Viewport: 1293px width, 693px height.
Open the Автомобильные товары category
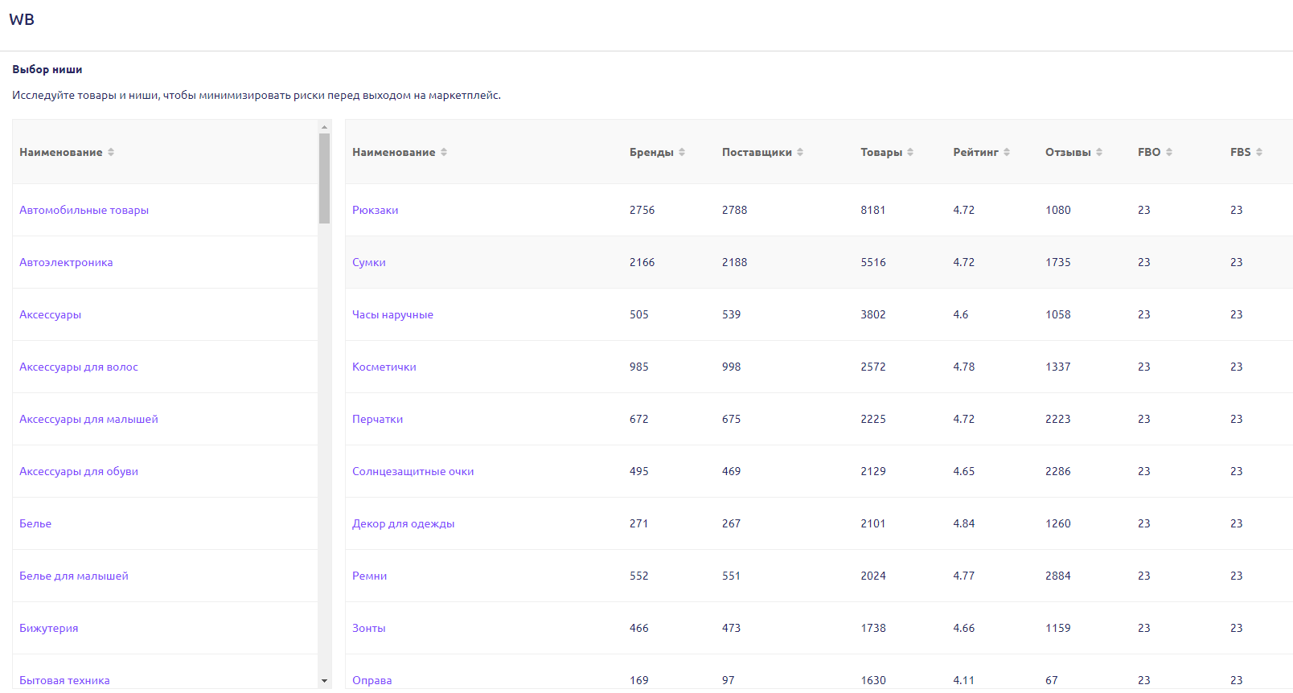coord(84,210)
